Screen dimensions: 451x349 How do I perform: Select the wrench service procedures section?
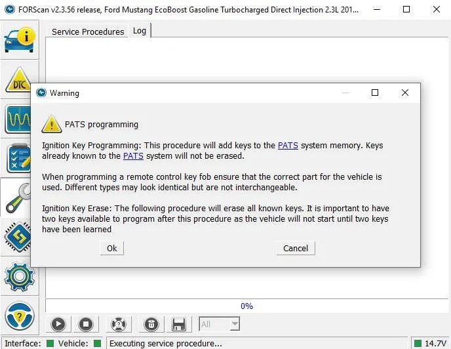(19, 198)
